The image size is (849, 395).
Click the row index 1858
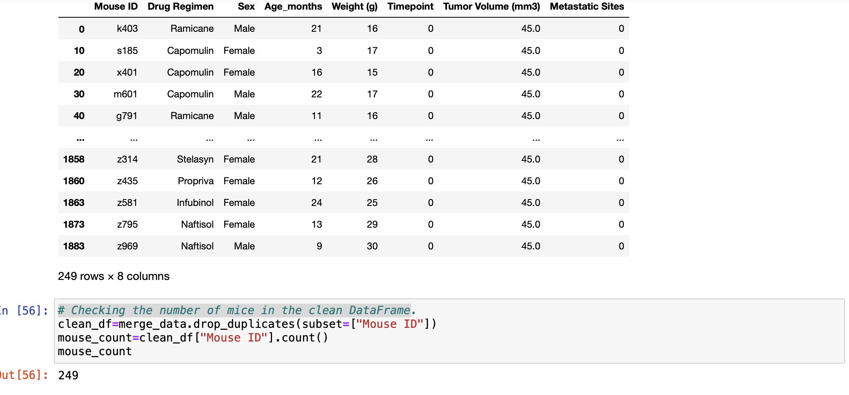(x=74, y=159)
